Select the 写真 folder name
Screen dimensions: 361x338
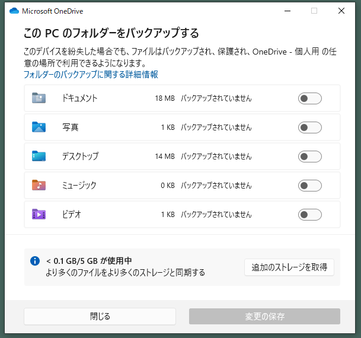pyautogui.click(x=71, y=127)
